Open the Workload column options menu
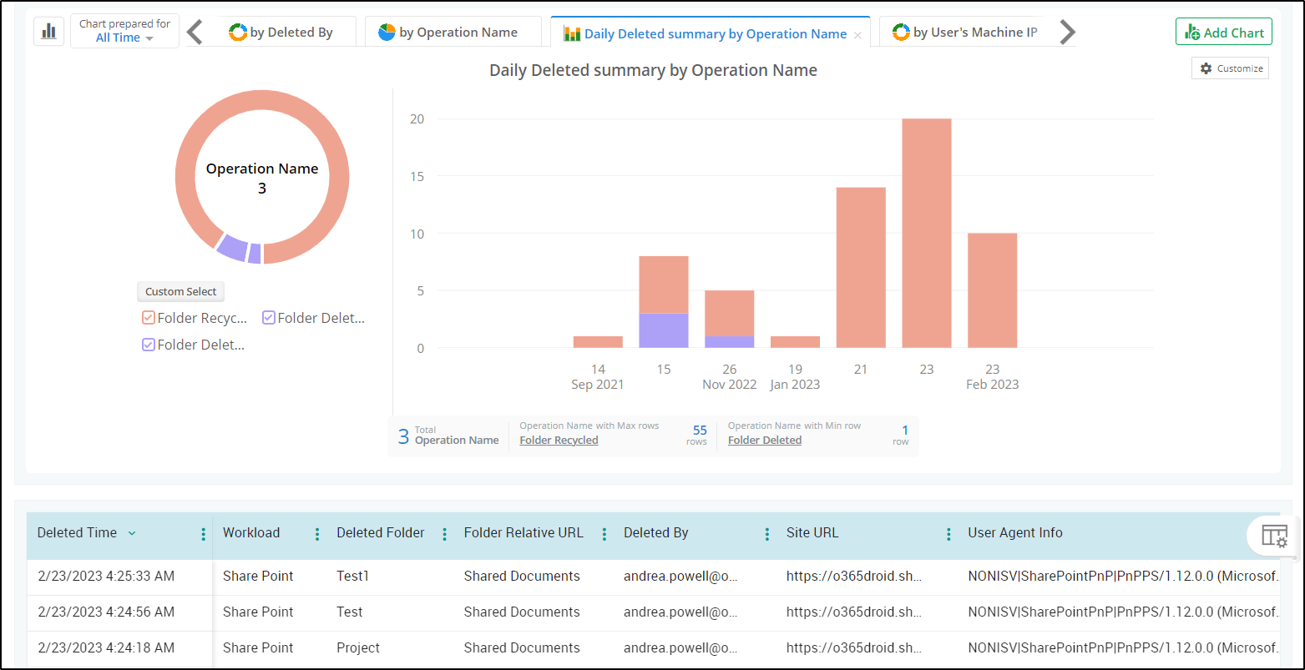The image size is (1305, 670). (317, 534)
